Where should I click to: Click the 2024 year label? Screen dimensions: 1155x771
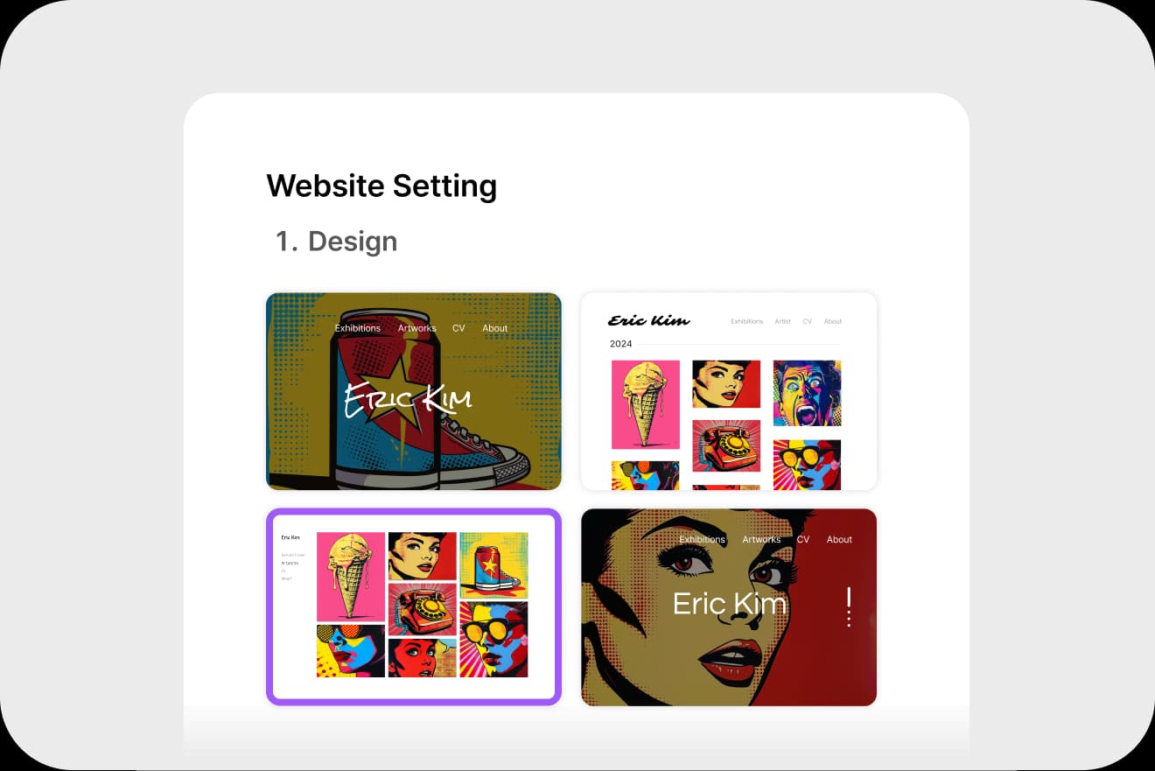[620, 344]
